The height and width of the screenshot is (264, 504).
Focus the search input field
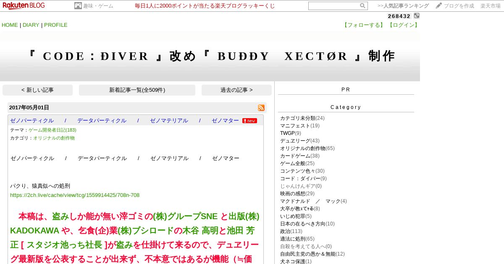(x=334, y=6)
